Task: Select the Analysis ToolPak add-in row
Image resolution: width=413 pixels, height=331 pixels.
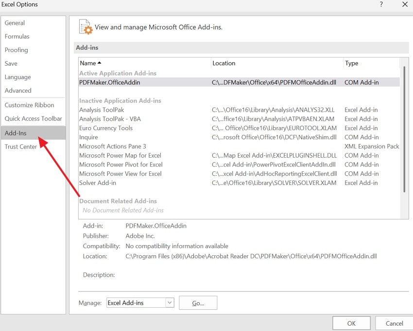Action: (102, 110)
